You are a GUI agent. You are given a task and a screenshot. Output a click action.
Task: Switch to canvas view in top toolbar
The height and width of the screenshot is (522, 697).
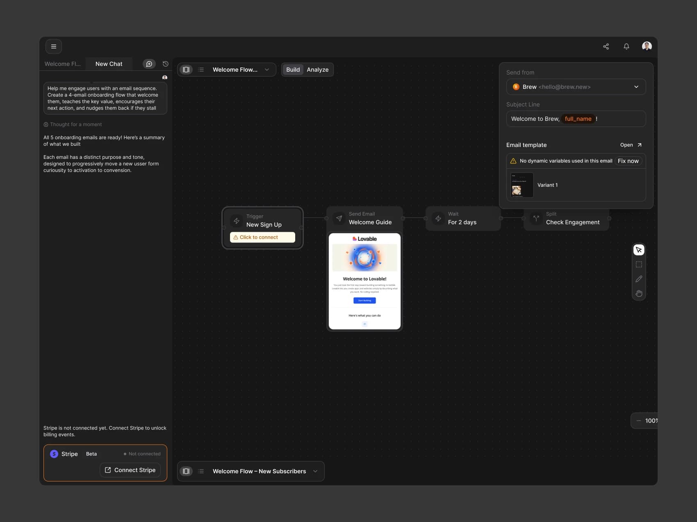click(186, 70)
